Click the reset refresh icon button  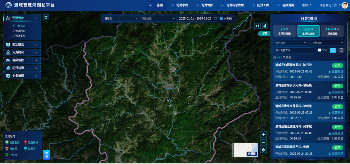pyautogui.click(x=341, y=50)
